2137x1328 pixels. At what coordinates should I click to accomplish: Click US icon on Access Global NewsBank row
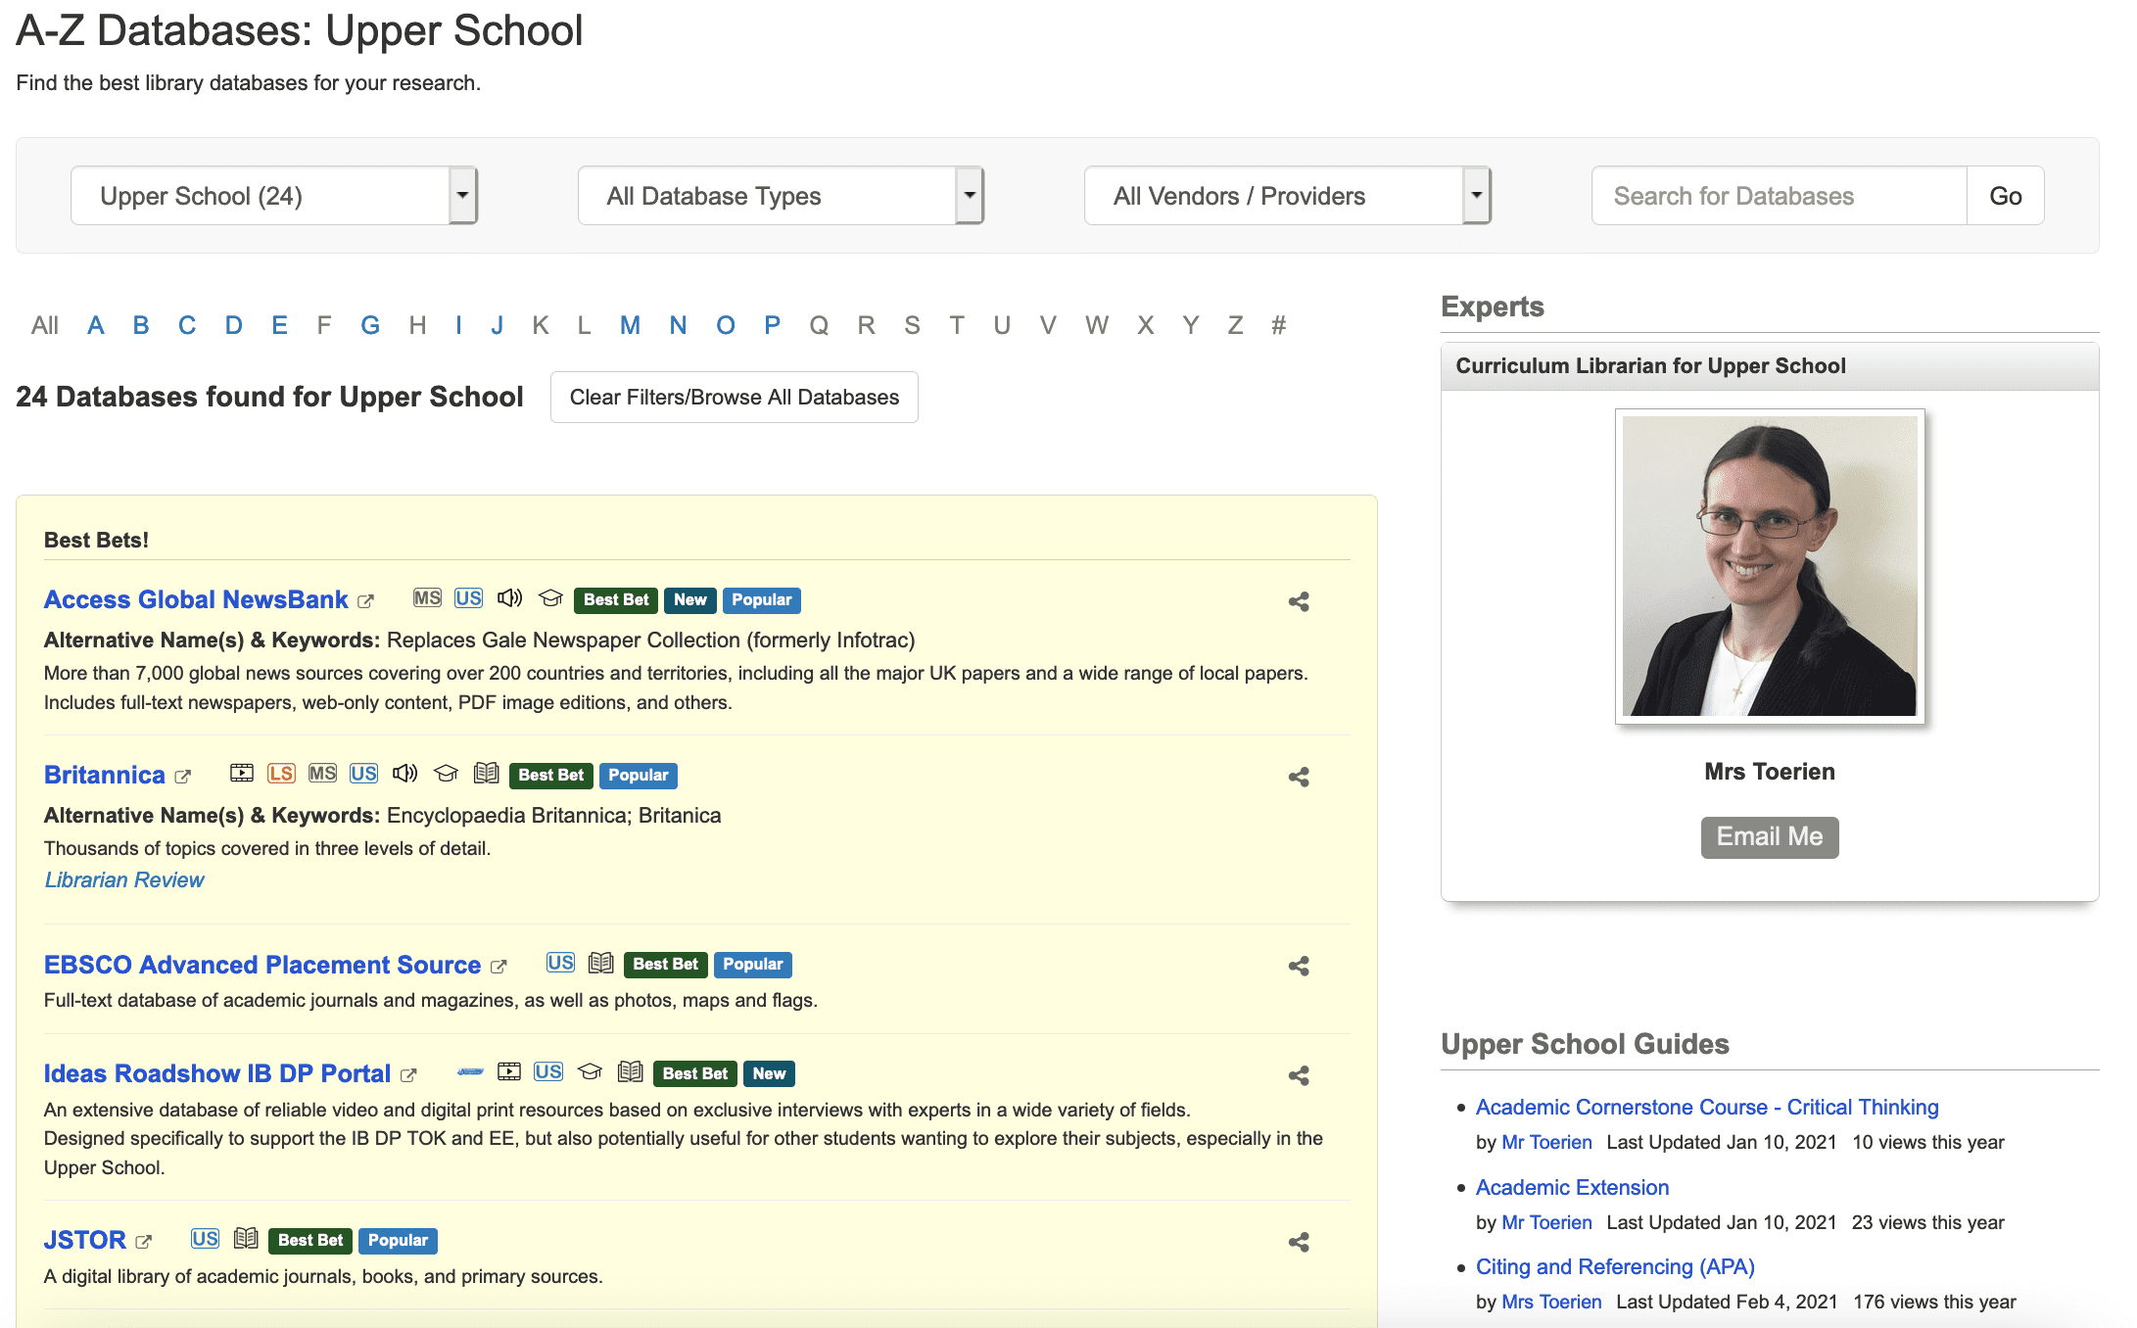468,597
